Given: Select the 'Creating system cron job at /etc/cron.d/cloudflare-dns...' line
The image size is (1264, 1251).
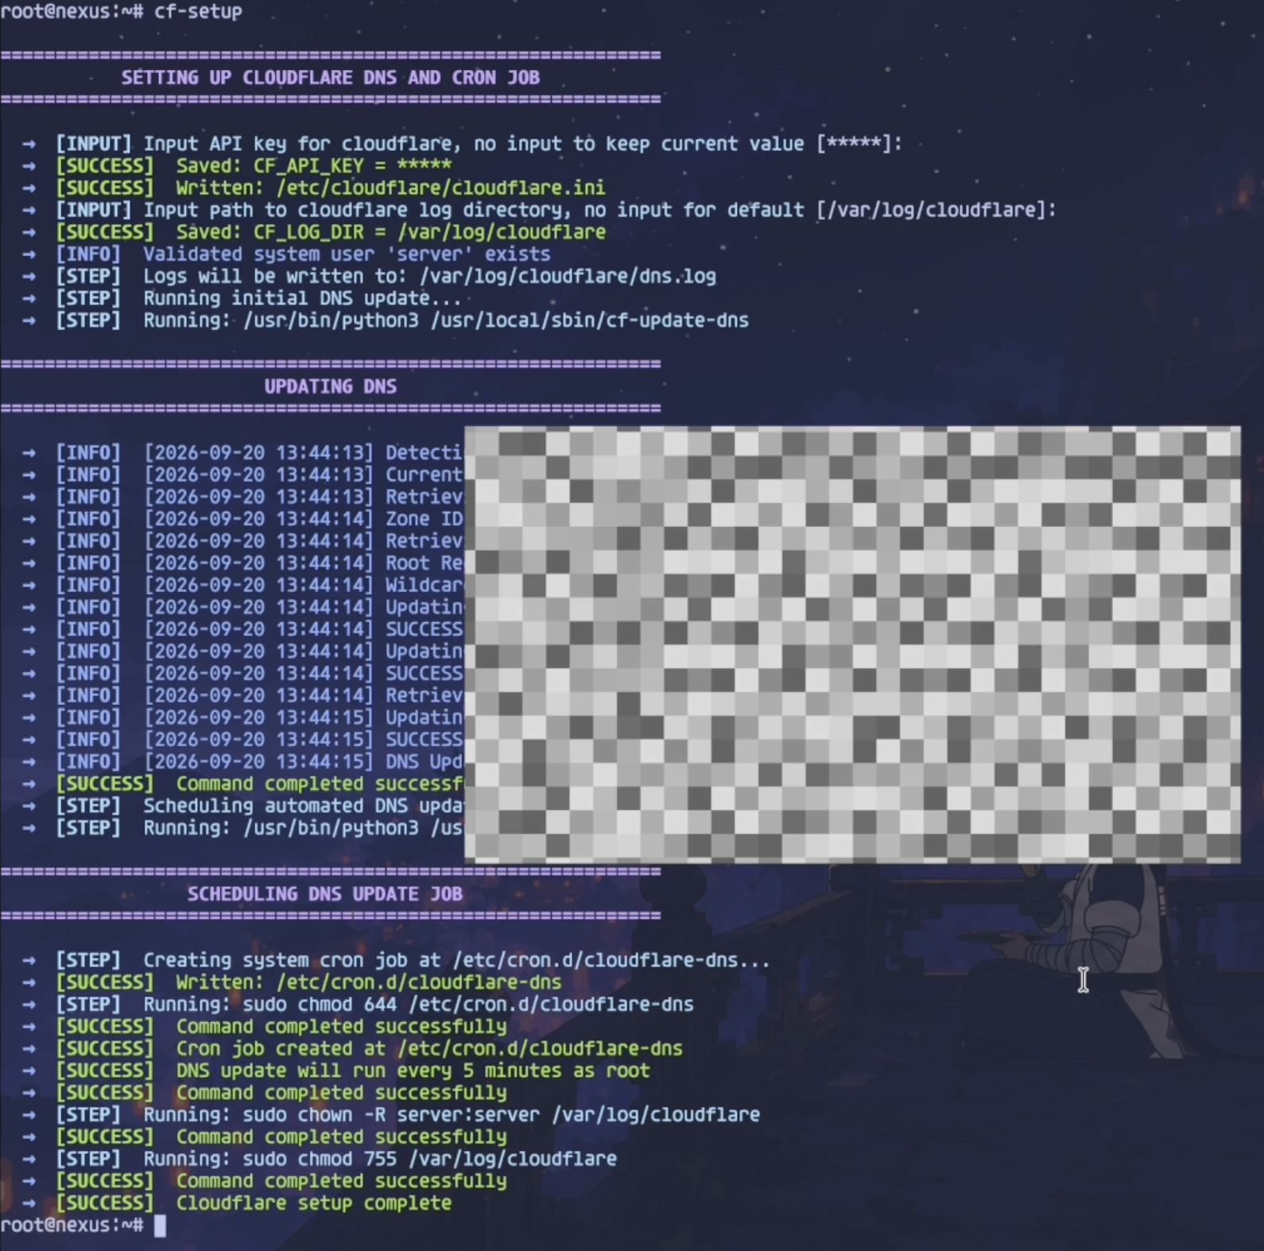Looking at the screenshot, I should point(396,960).
